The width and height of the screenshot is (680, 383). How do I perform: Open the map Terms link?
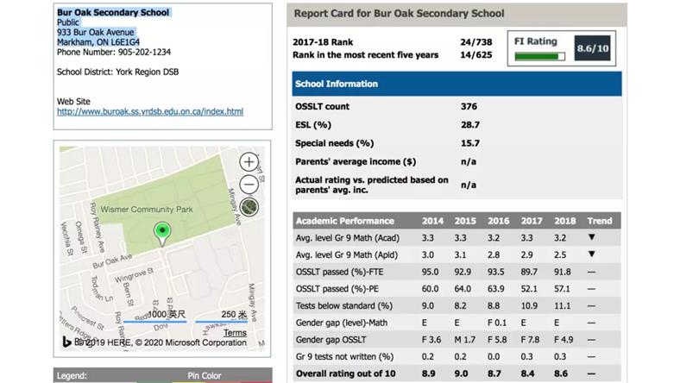click(x=234, y=333)
